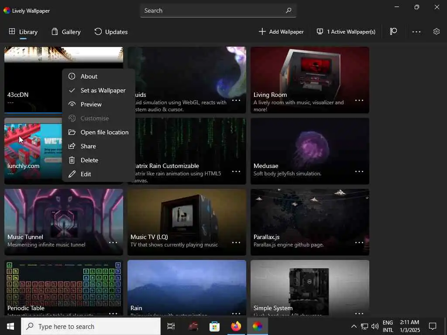Open the notification center icon
Image resolution: width=447 pixels, height=335 pixels.
point(433,326)
